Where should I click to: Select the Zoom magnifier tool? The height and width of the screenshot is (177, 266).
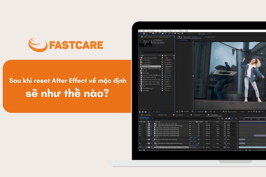click(147, 34)
